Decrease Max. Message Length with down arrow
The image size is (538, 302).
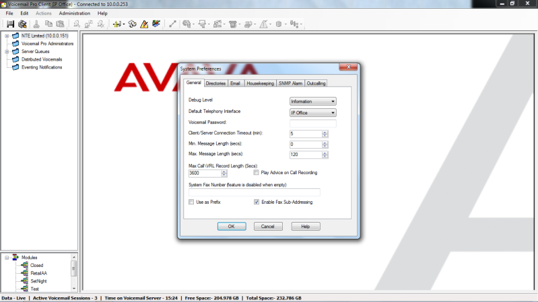[x=325, y=157]
